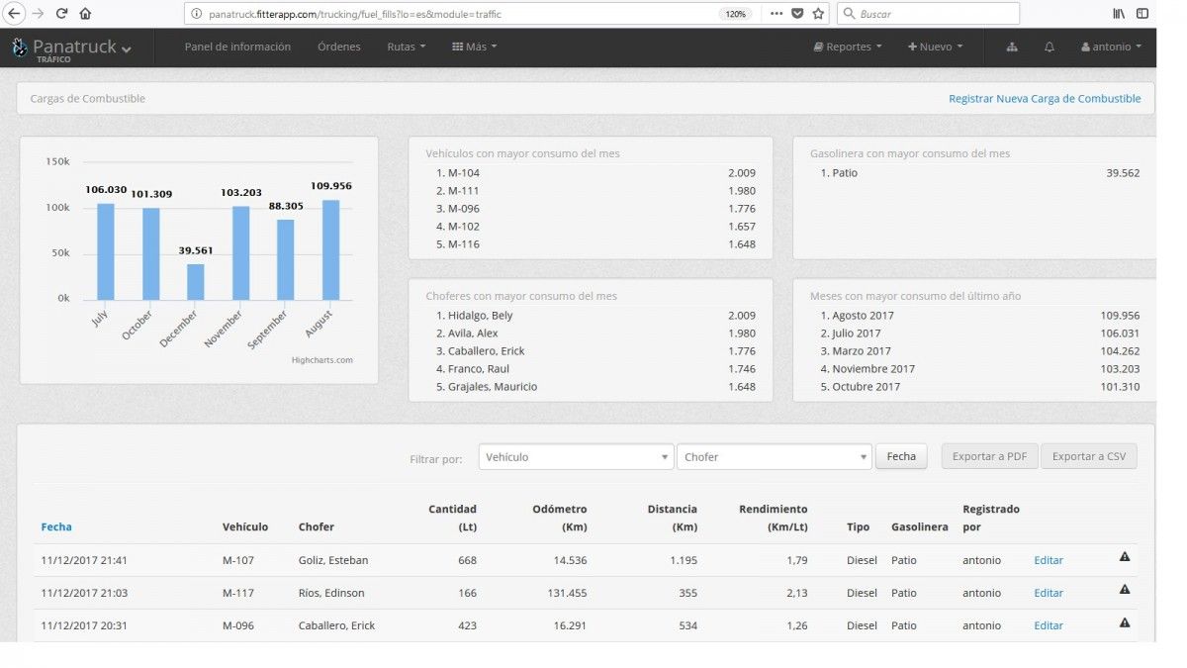Screen dimensions: 1187x668
Task: Click Agosto 2017 in months list
Action: (x=863, y=316)
